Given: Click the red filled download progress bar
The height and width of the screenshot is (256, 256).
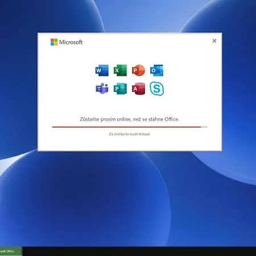Looking at the screenshot, I should pos(126,127).
